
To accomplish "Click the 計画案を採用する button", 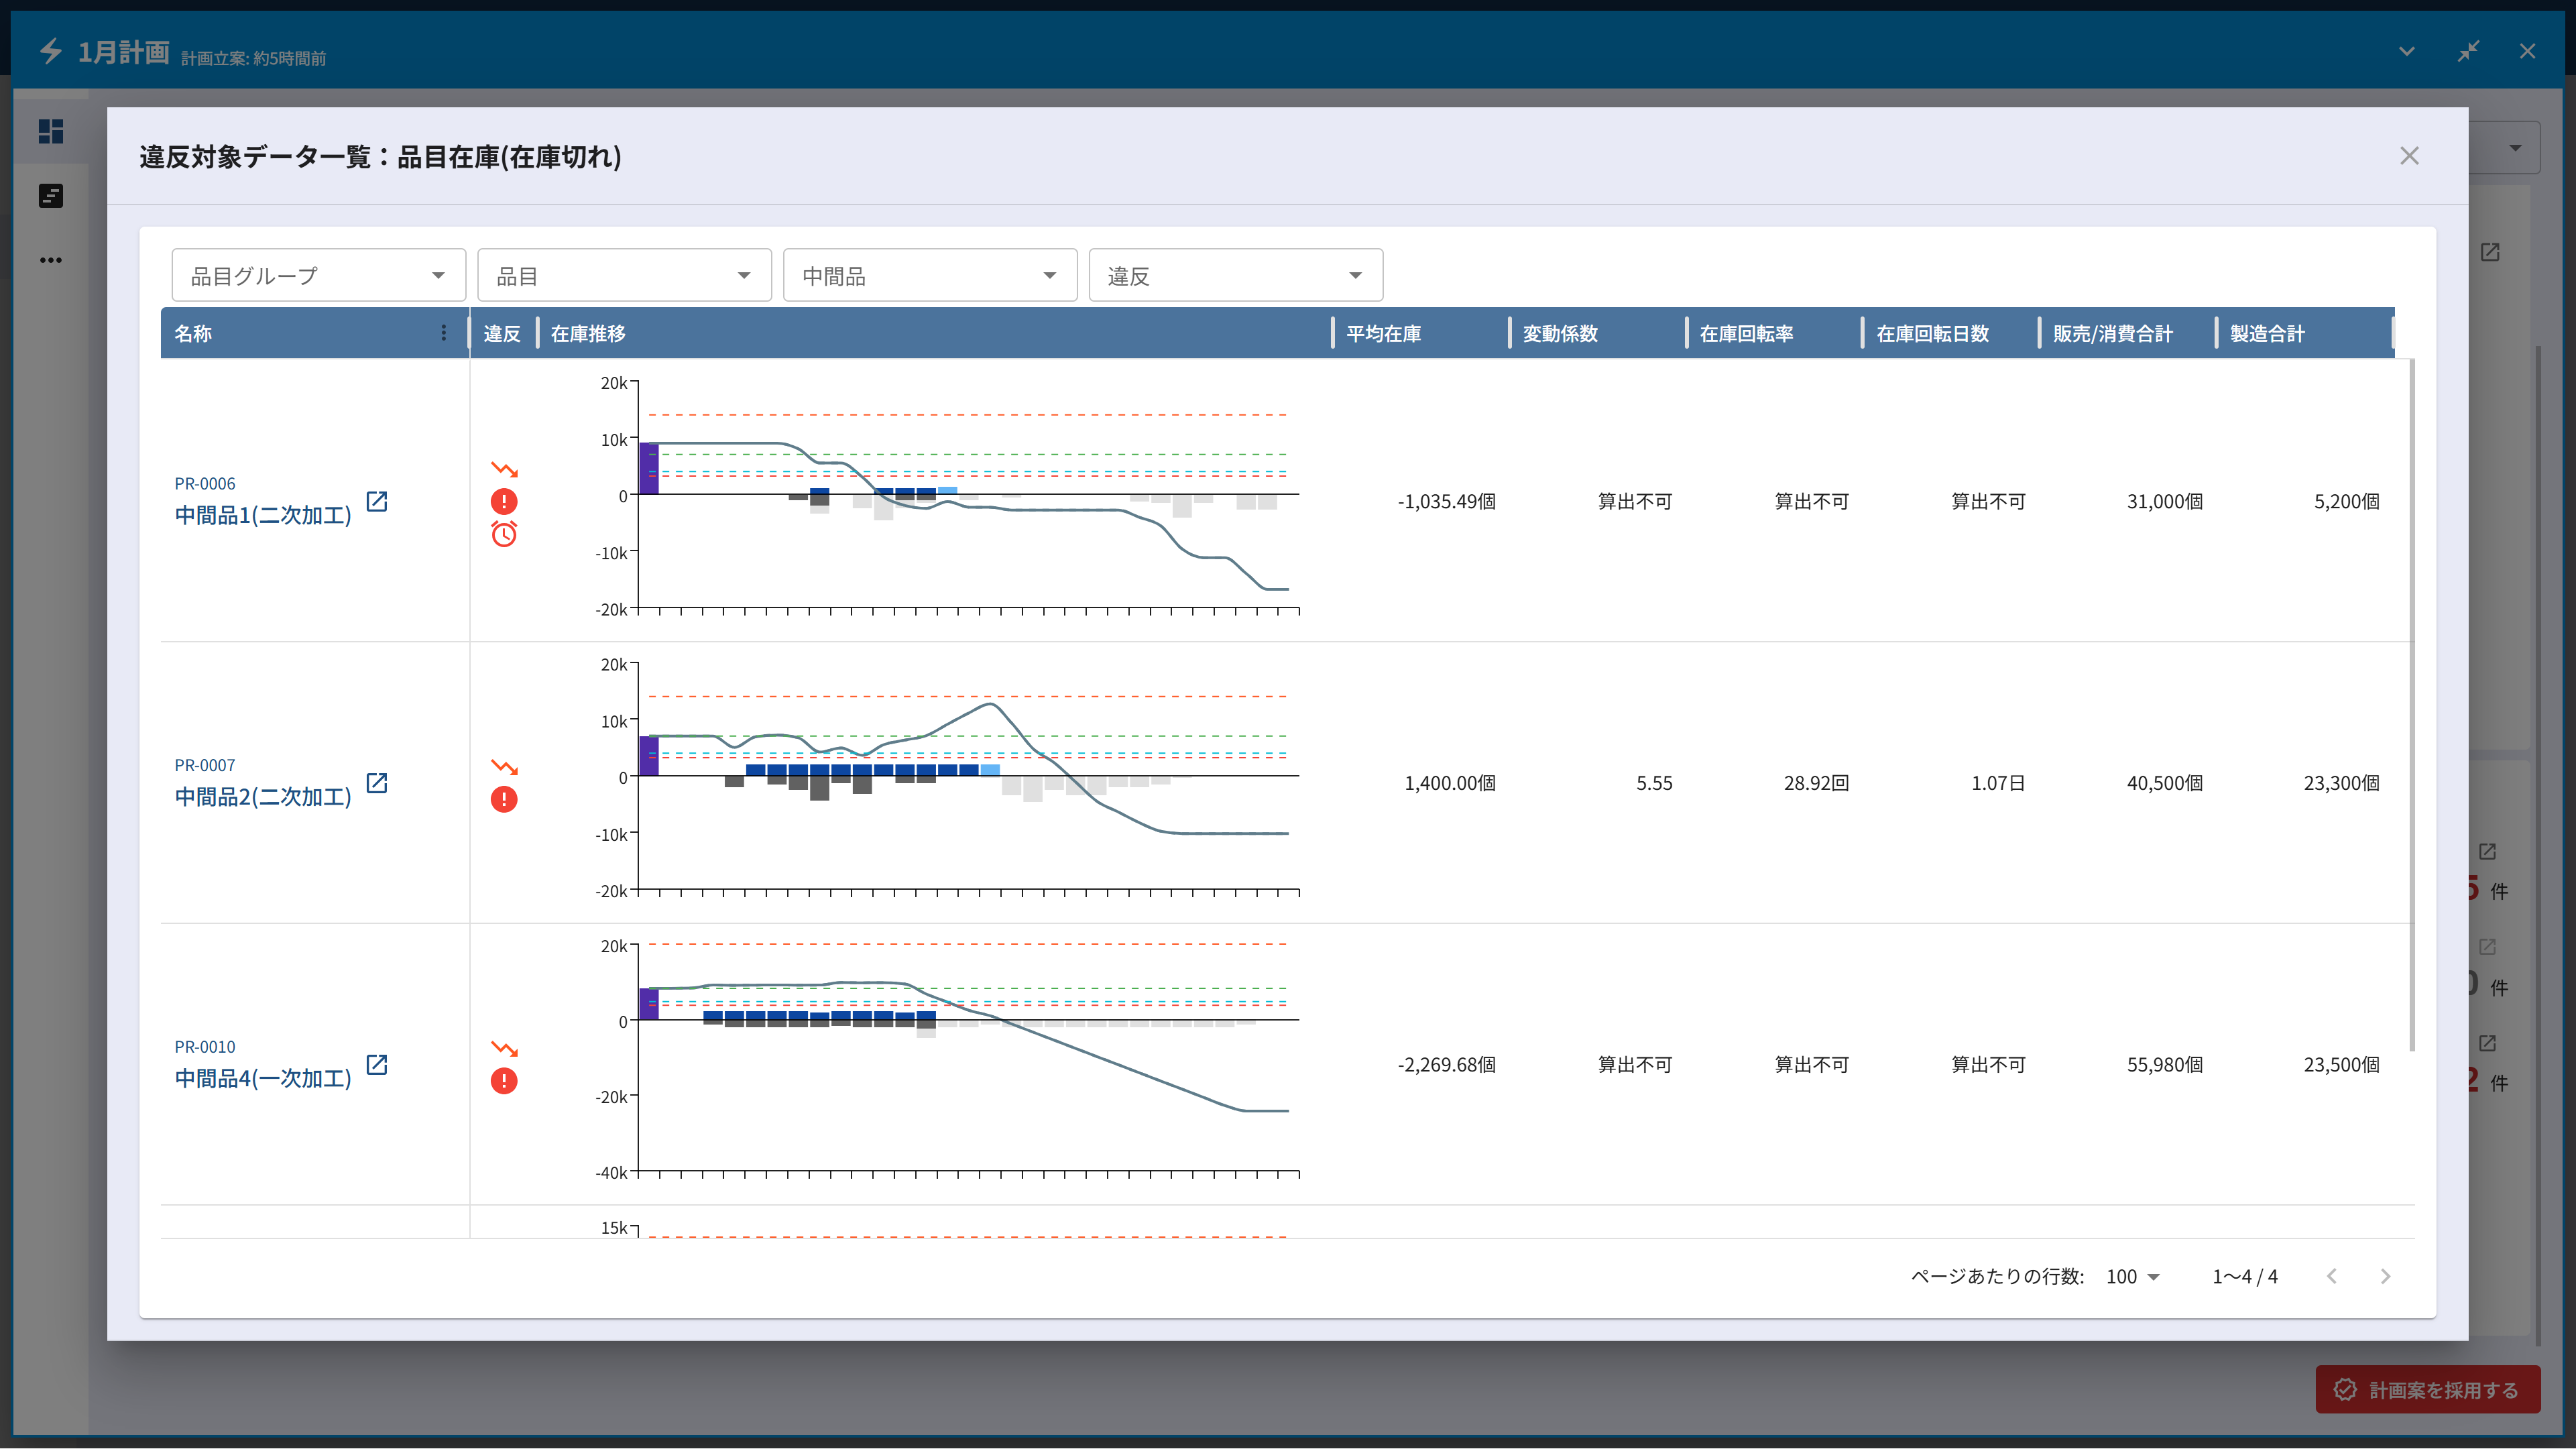I will coord(2427,1390).
